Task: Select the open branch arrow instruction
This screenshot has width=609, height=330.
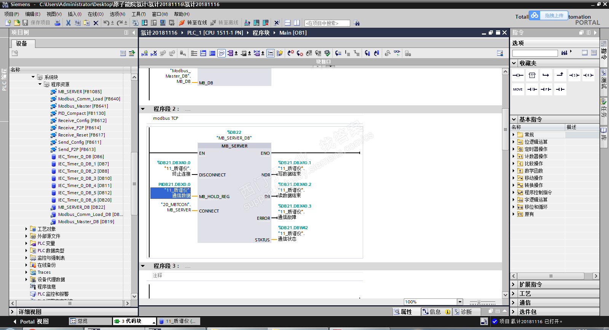Action: [x=546, y=75]
